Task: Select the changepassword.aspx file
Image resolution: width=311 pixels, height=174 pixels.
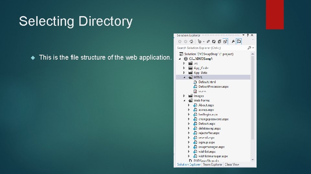Action: point(213,119)
